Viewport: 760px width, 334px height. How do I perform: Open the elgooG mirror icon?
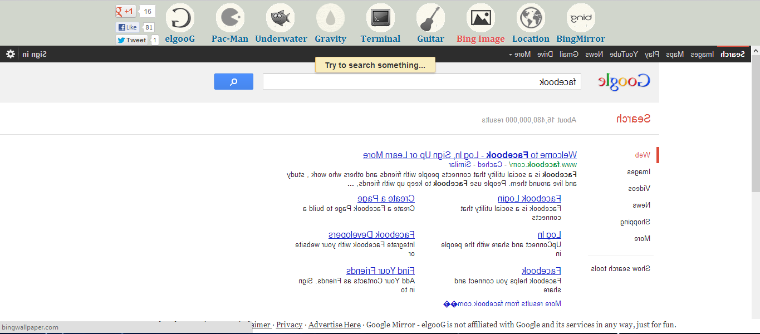pos(180,18)
